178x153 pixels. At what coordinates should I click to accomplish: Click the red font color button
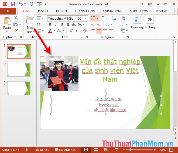(x=50, y=31)
